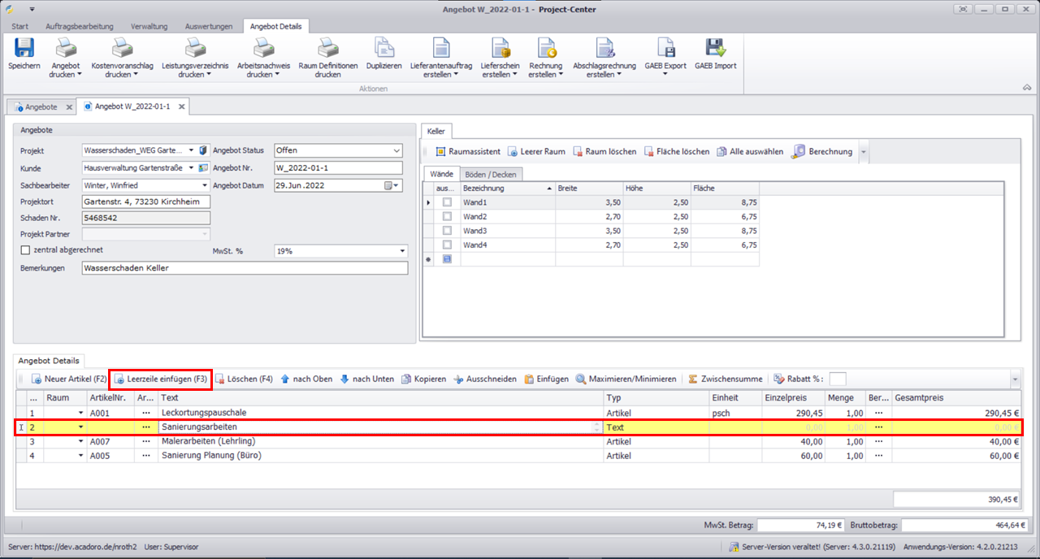This screenshot has height=559, width=1040.
Task: Click the Angebot Nr. field
Action: click(339, 168)
